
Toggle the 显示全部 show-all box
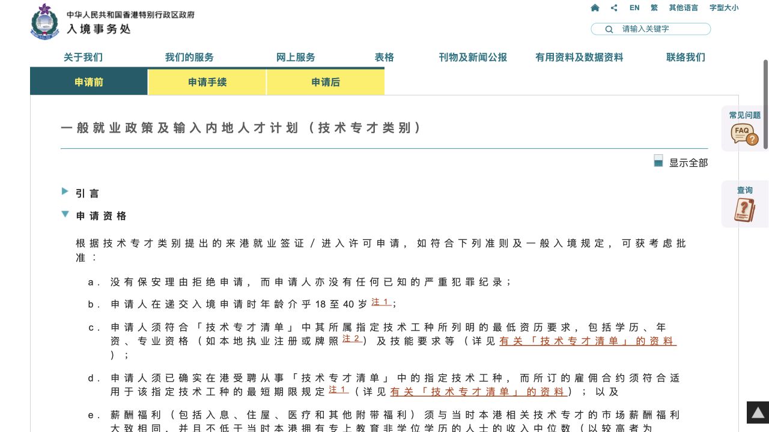tap(658, 161)
